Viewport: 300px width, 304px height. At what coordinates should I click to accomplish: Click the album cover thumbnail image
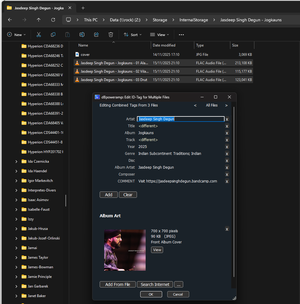coord(125,250)
